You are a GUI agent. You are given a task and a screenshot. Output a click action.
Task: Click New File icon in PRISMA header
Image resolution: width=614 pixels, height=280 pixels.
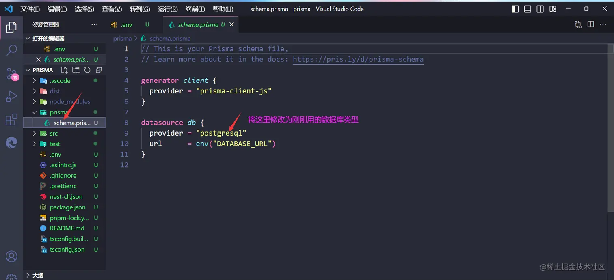(x=64, y=70)
